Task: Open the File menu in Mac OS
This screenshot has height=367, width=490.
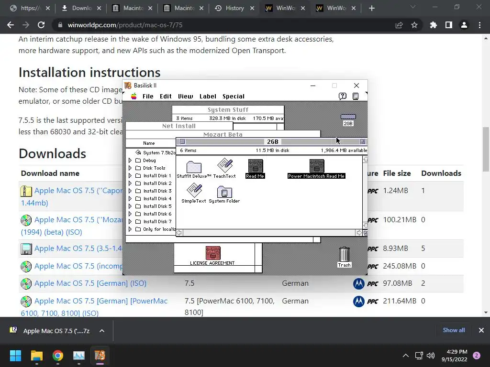Action: click(x=148, y=97)
